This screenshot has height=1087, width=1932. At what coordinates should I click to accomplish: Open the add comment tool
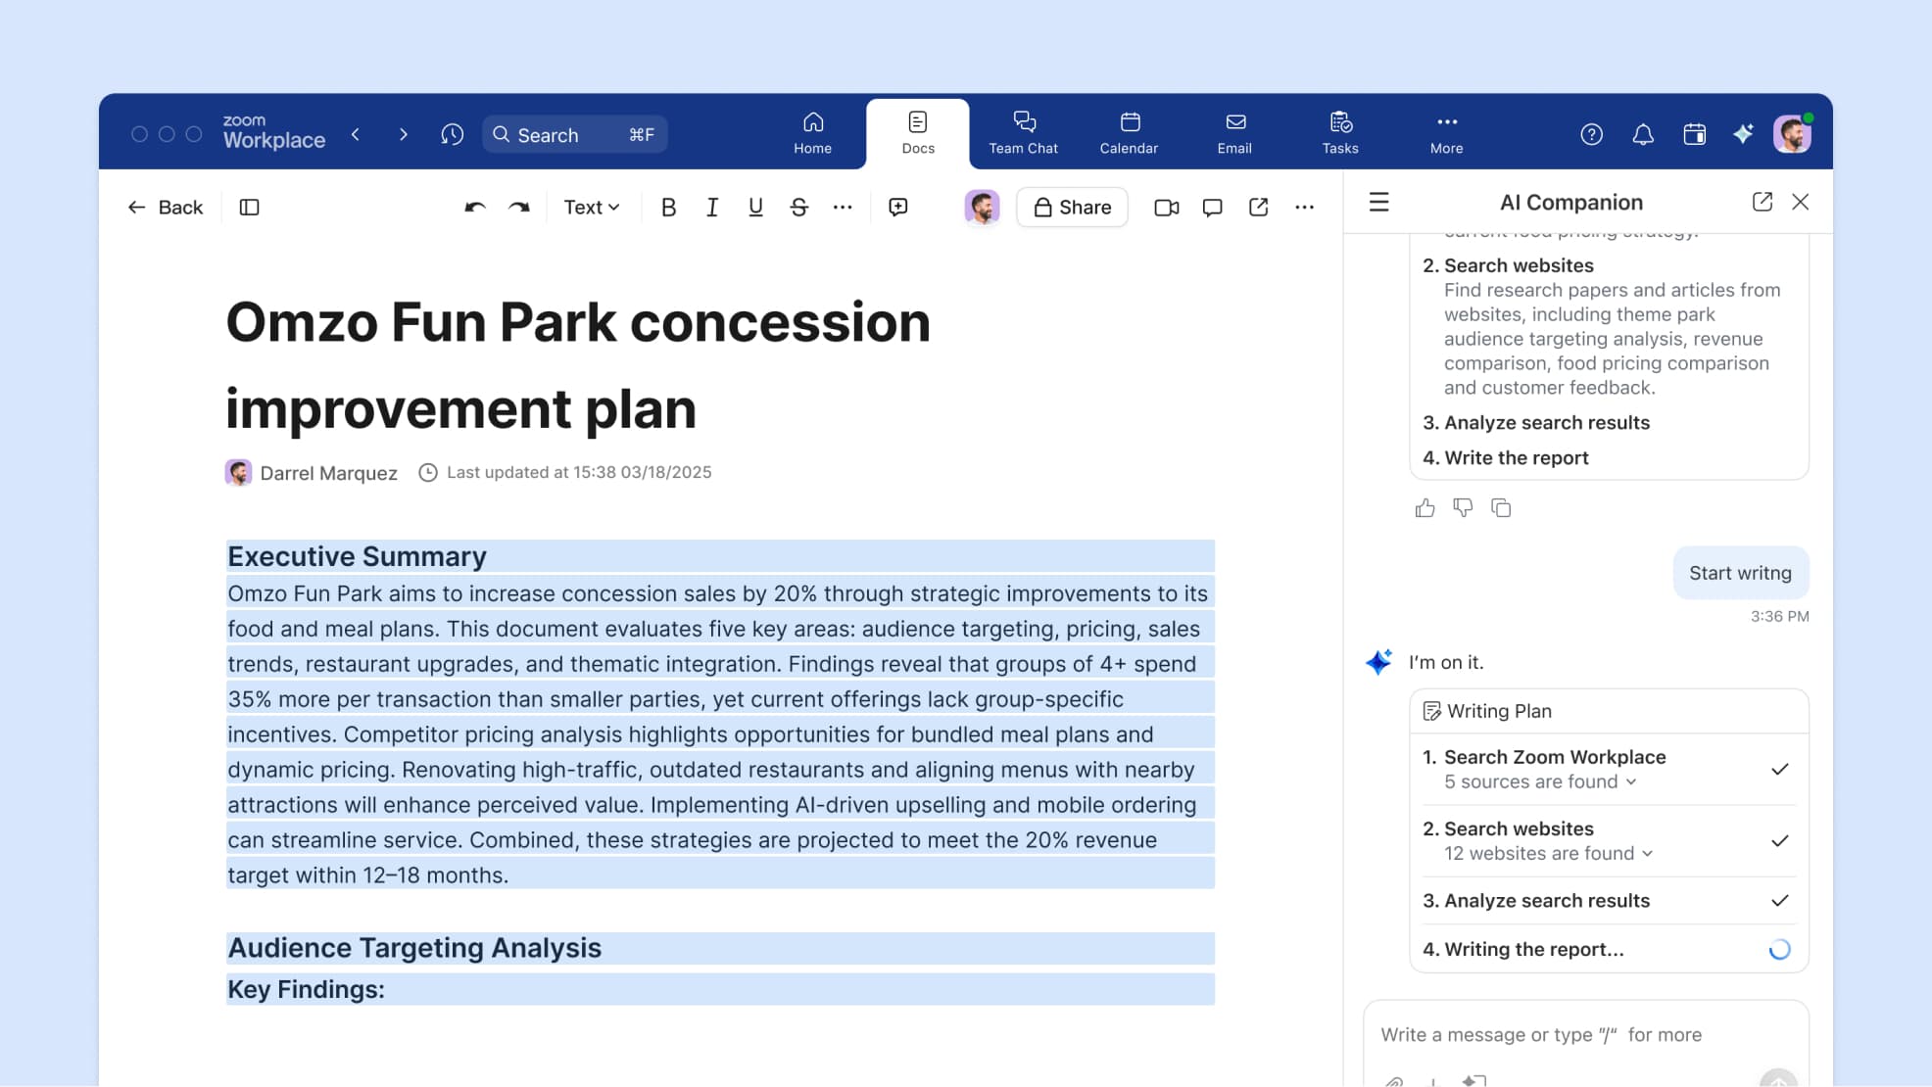point(897,207)
